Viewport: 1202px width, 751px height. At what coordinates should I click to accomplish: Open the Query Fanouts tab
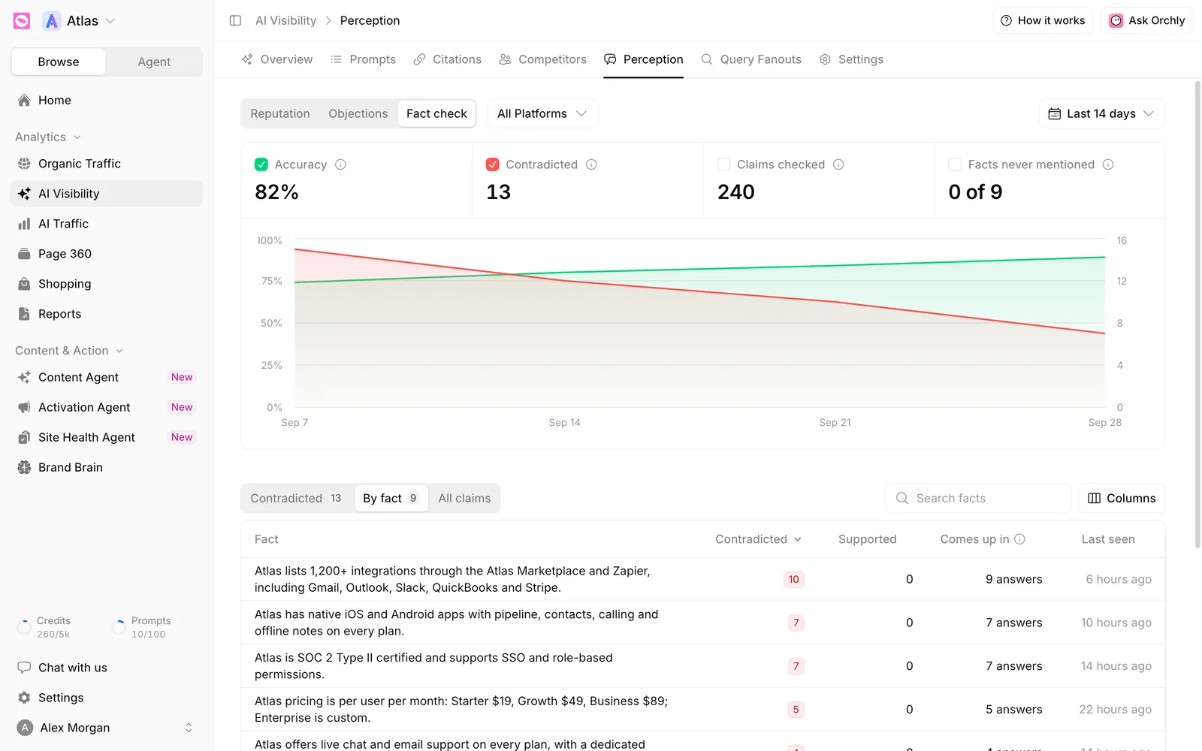[x=751, y=59]
